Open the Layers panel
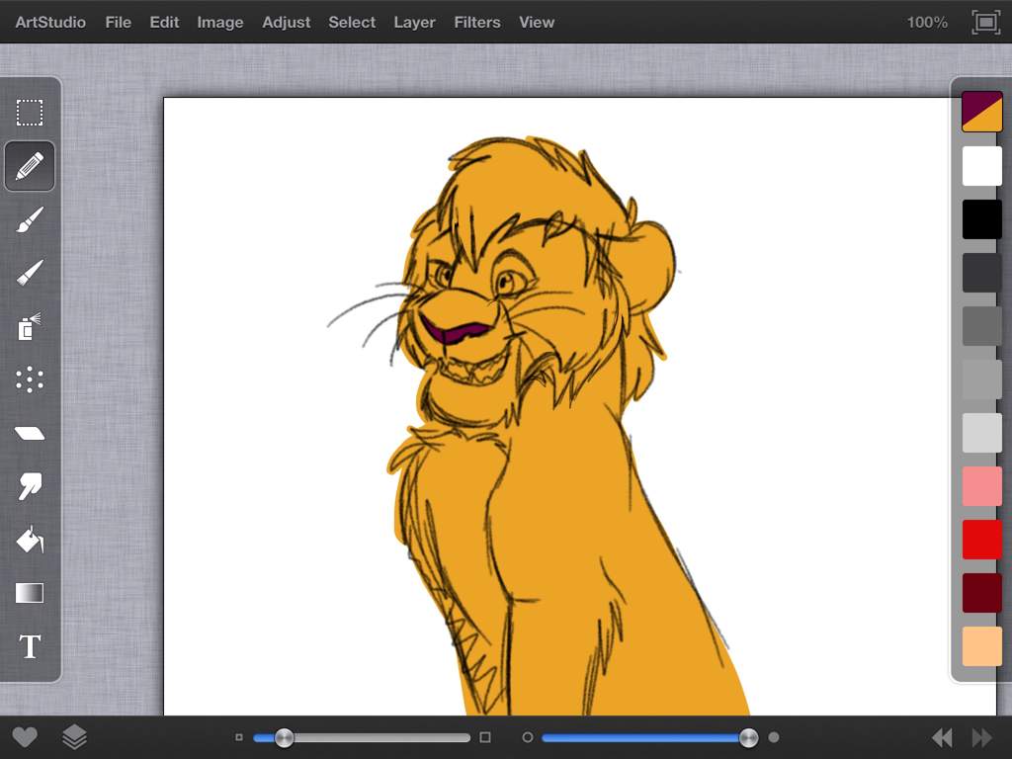This screenshot has height=759, width=1012. tap(75, 737)
